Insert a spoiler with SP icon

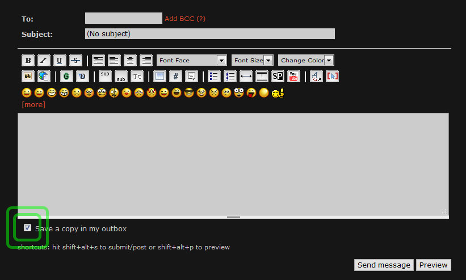pyautogui.click(x=278, y=77)
